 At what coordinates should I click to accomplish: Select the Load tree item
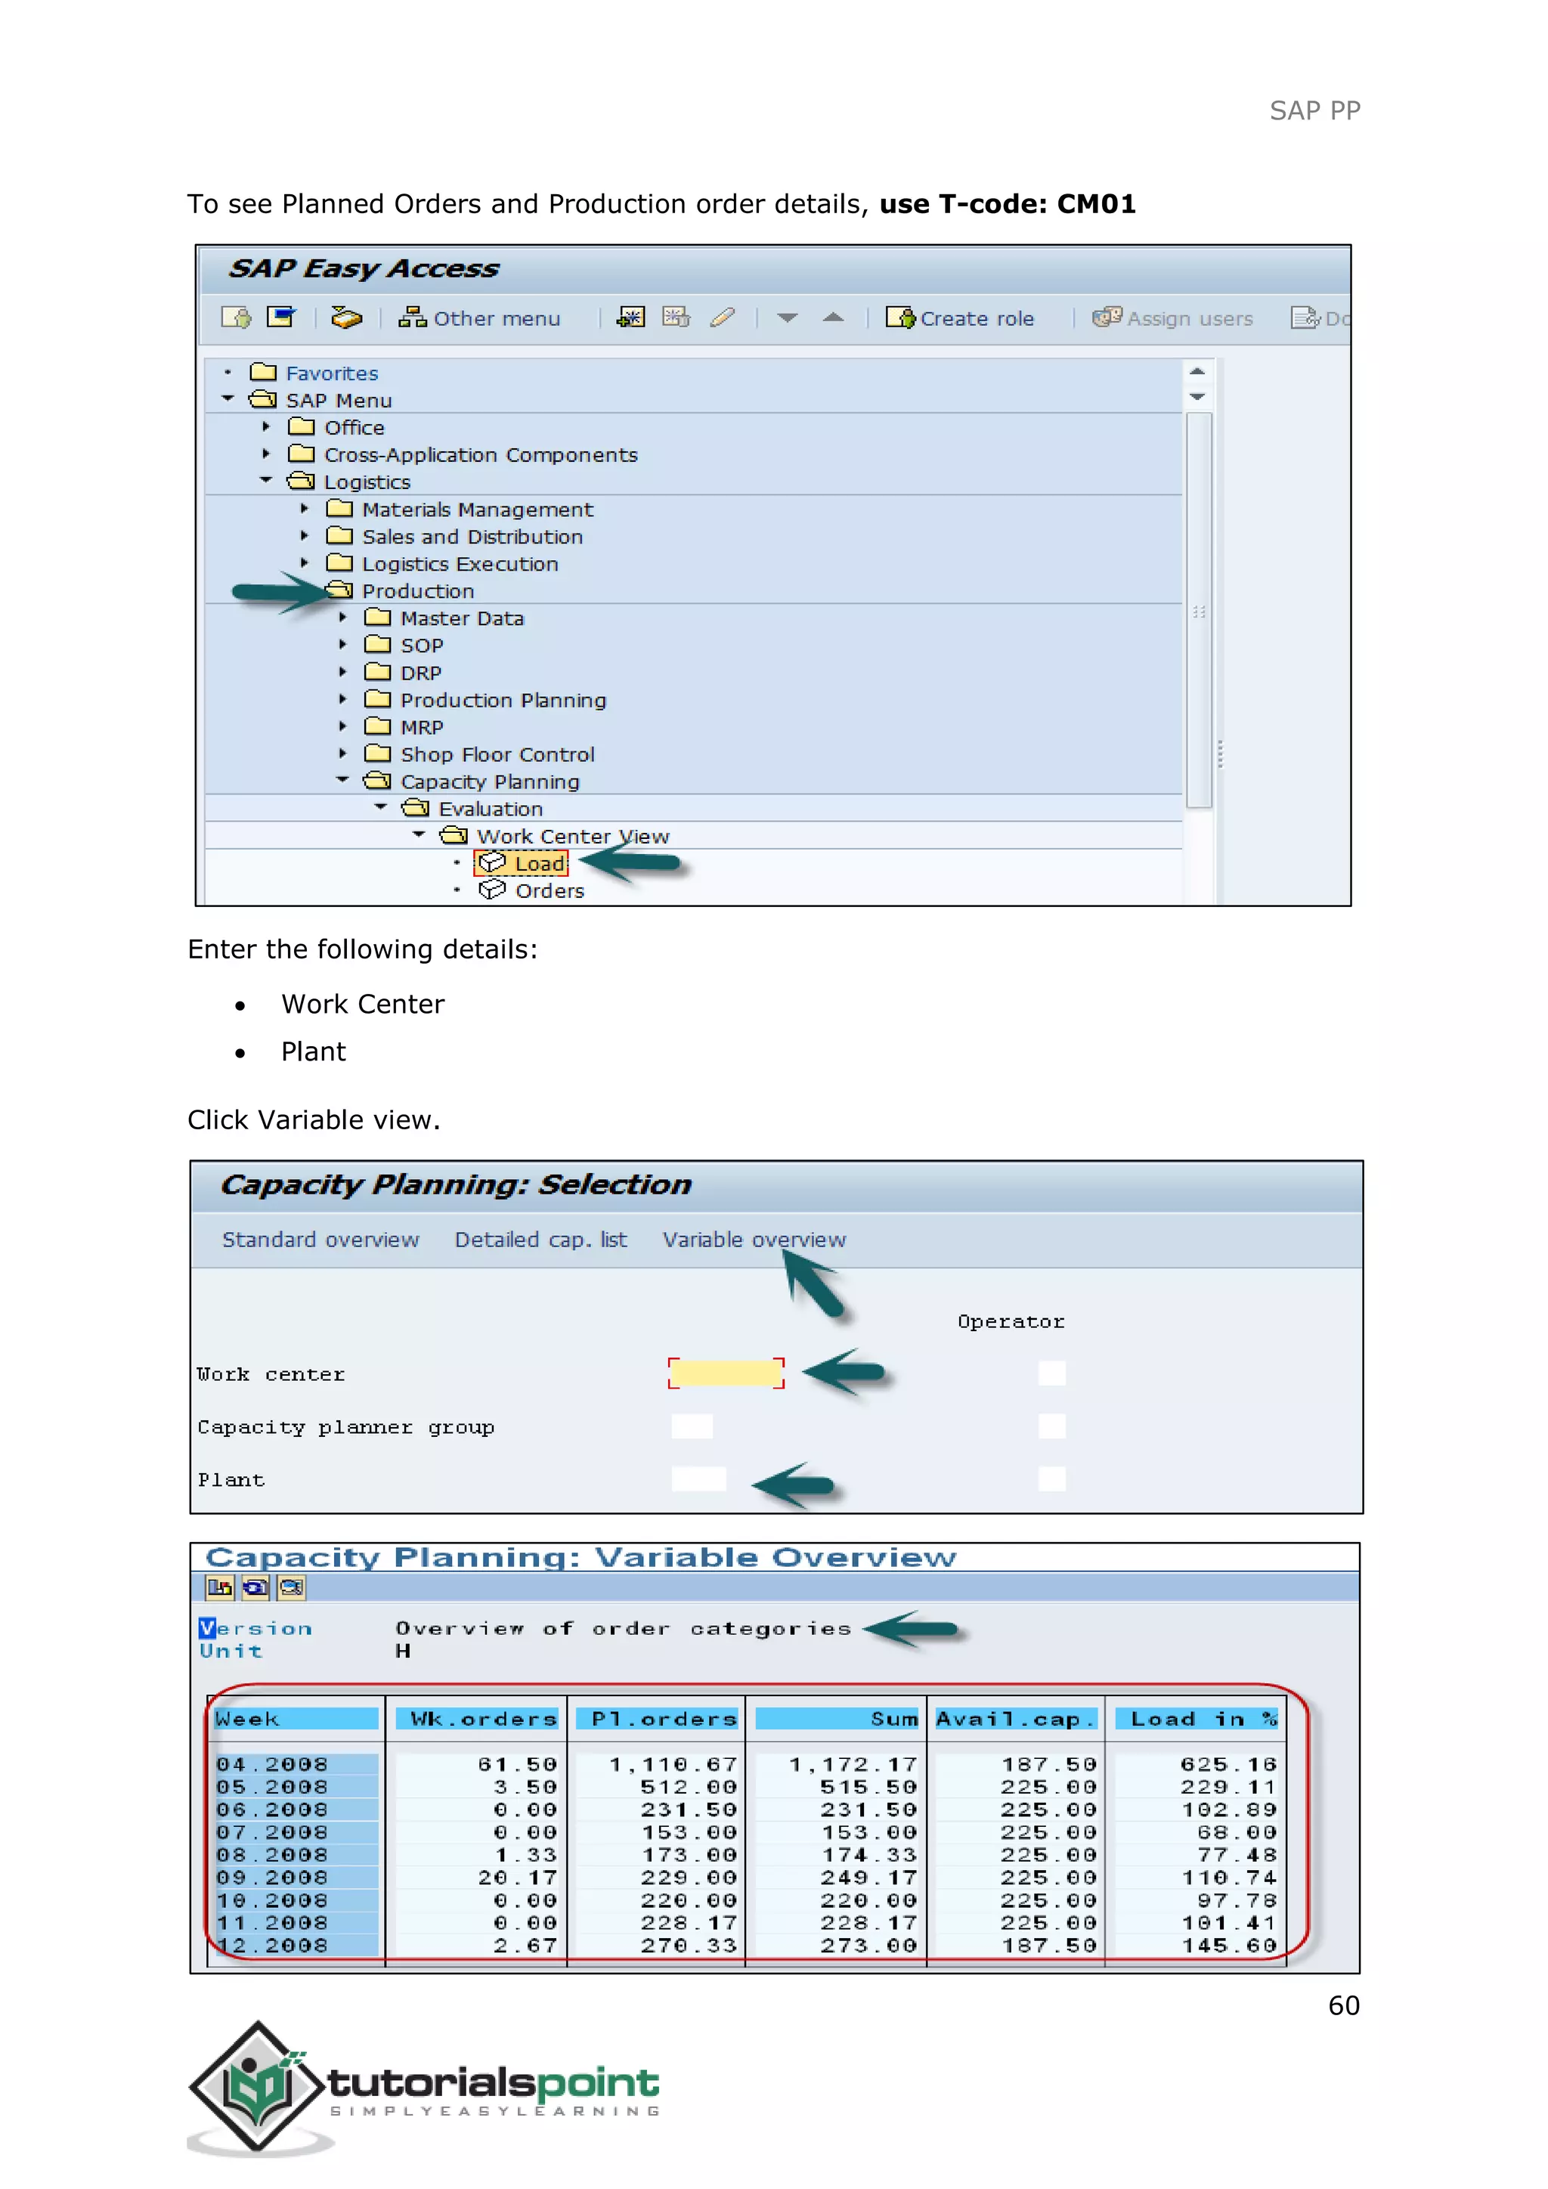click(522, 862)
